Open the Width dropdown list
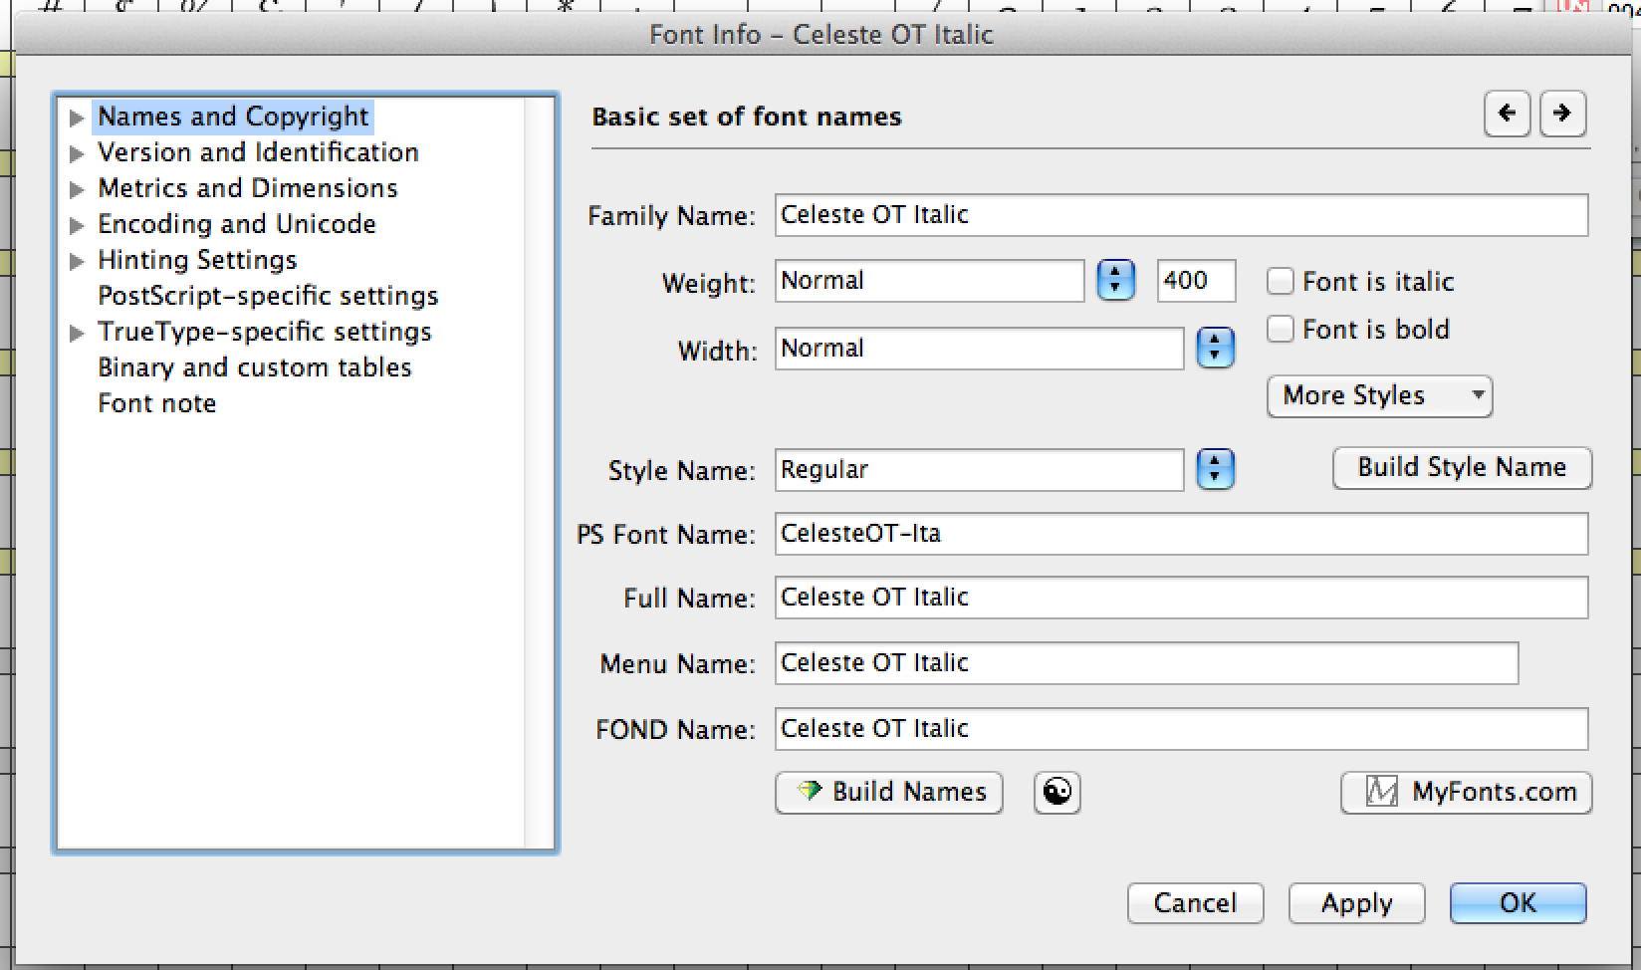The image size is (1641, 970). pyautogui.click(x=1215, y=349)
